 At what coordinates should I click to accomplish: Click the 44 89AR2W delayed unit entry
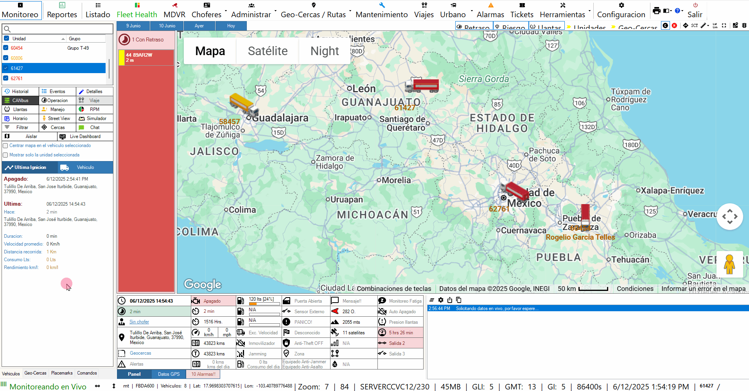point(146,57)
